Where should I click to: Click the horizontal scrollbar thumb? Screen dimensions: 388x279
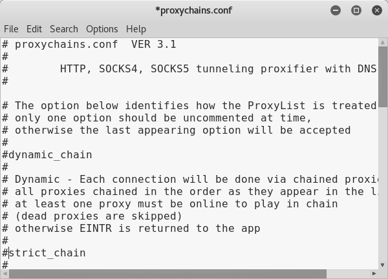pyautogui.click(x=167, y=274)
